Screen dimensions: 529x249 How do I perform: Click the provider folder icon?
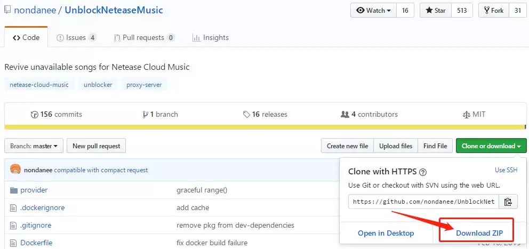(x=13, y=190)
